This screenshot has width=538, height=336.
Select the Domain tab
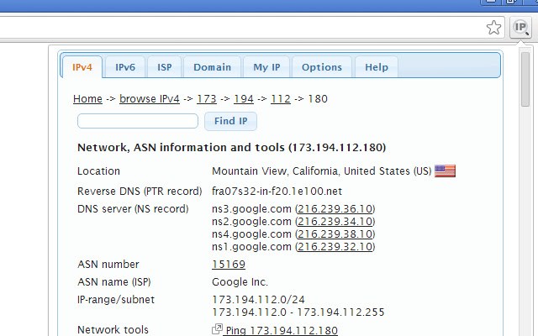tap(212, 67)
